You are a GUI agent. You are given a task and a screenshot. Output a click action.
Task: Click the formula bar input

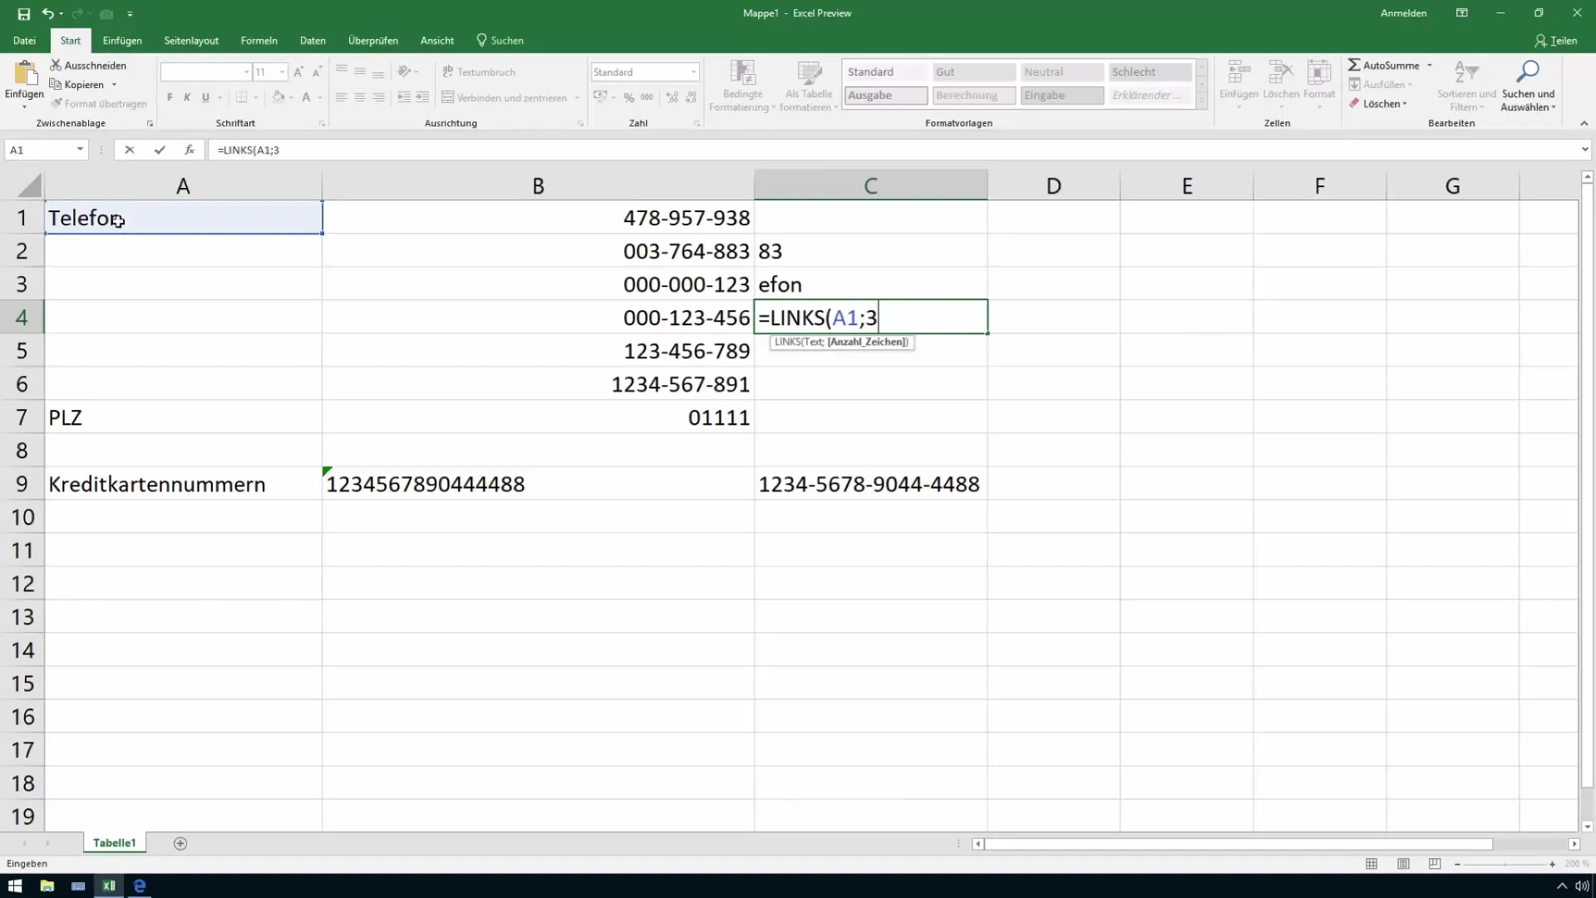894,150
